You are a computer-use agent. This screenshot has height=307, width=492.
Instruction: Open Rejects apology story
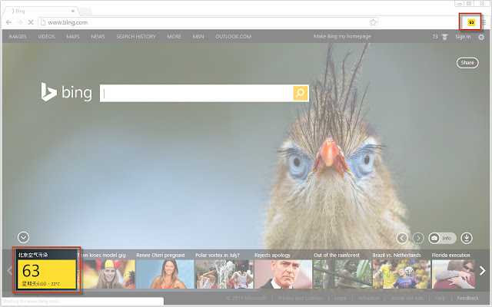pos(283,271)
